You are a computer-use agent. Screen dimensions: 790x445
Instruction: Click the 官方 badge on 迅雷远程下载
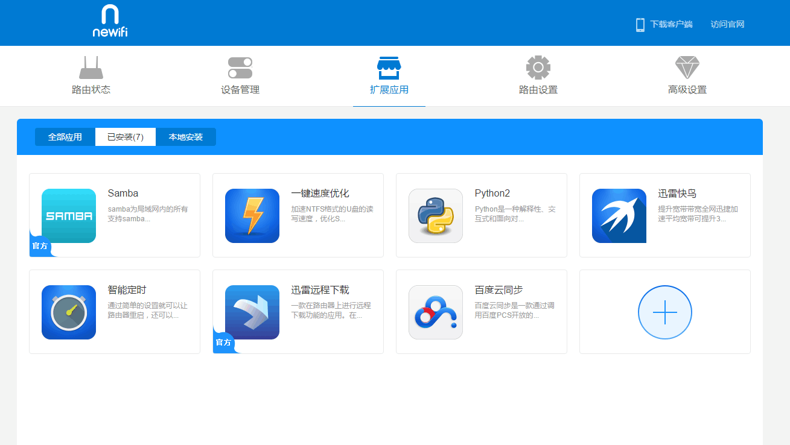(223, 342)
